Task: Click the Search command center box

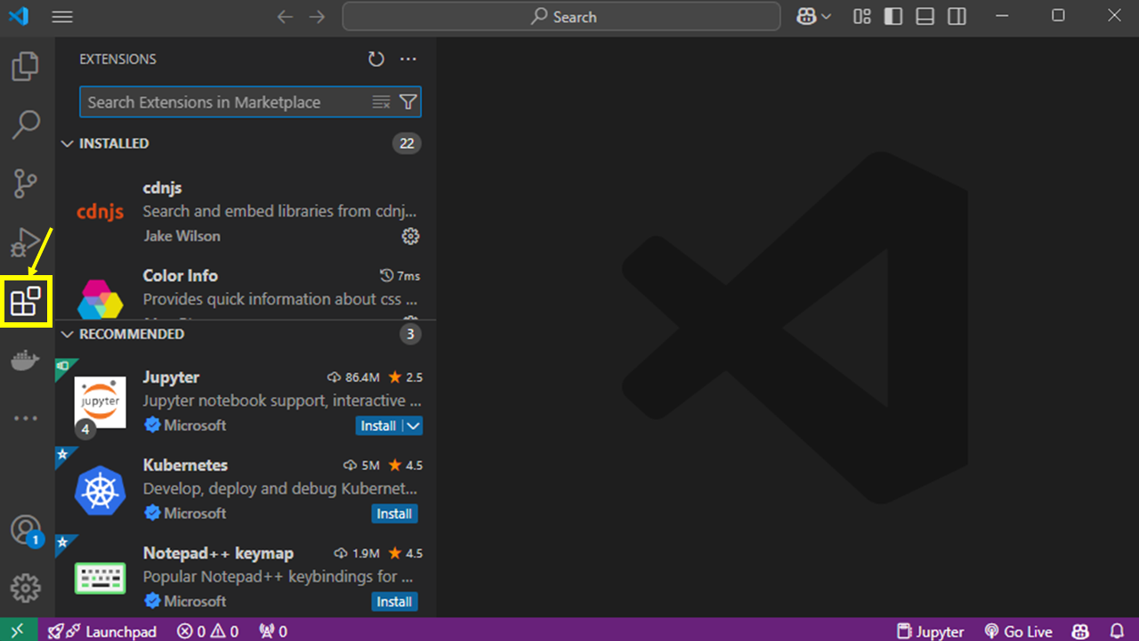Action: [561, 17]
